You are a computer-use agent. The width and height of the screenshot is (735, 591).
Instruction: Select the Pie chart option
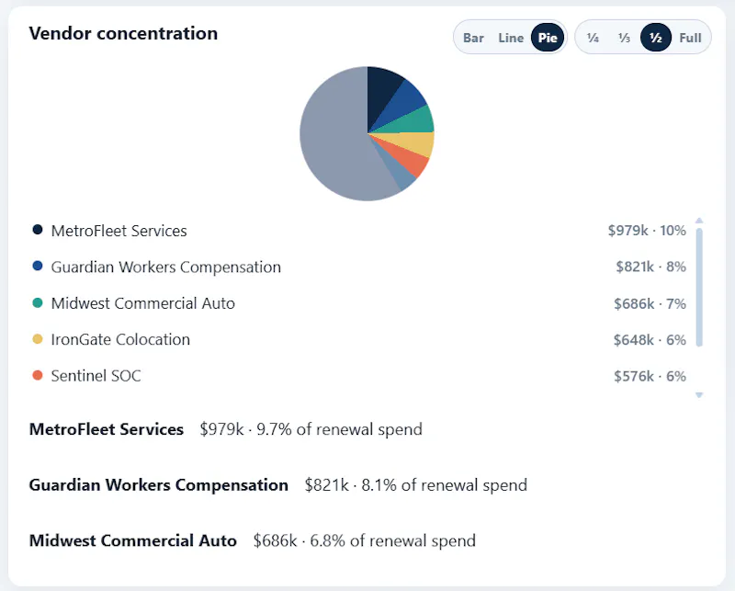(x=548, y=38)
